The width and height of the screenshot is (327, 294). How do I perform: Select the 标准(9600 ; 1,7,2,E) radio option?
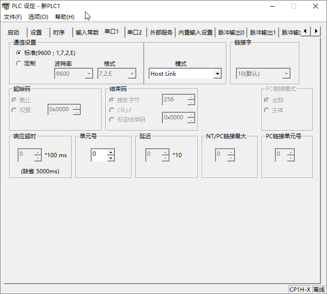coord(19,53)
